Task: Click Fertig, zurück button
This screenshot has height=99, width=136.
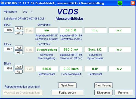Action: 67,93
